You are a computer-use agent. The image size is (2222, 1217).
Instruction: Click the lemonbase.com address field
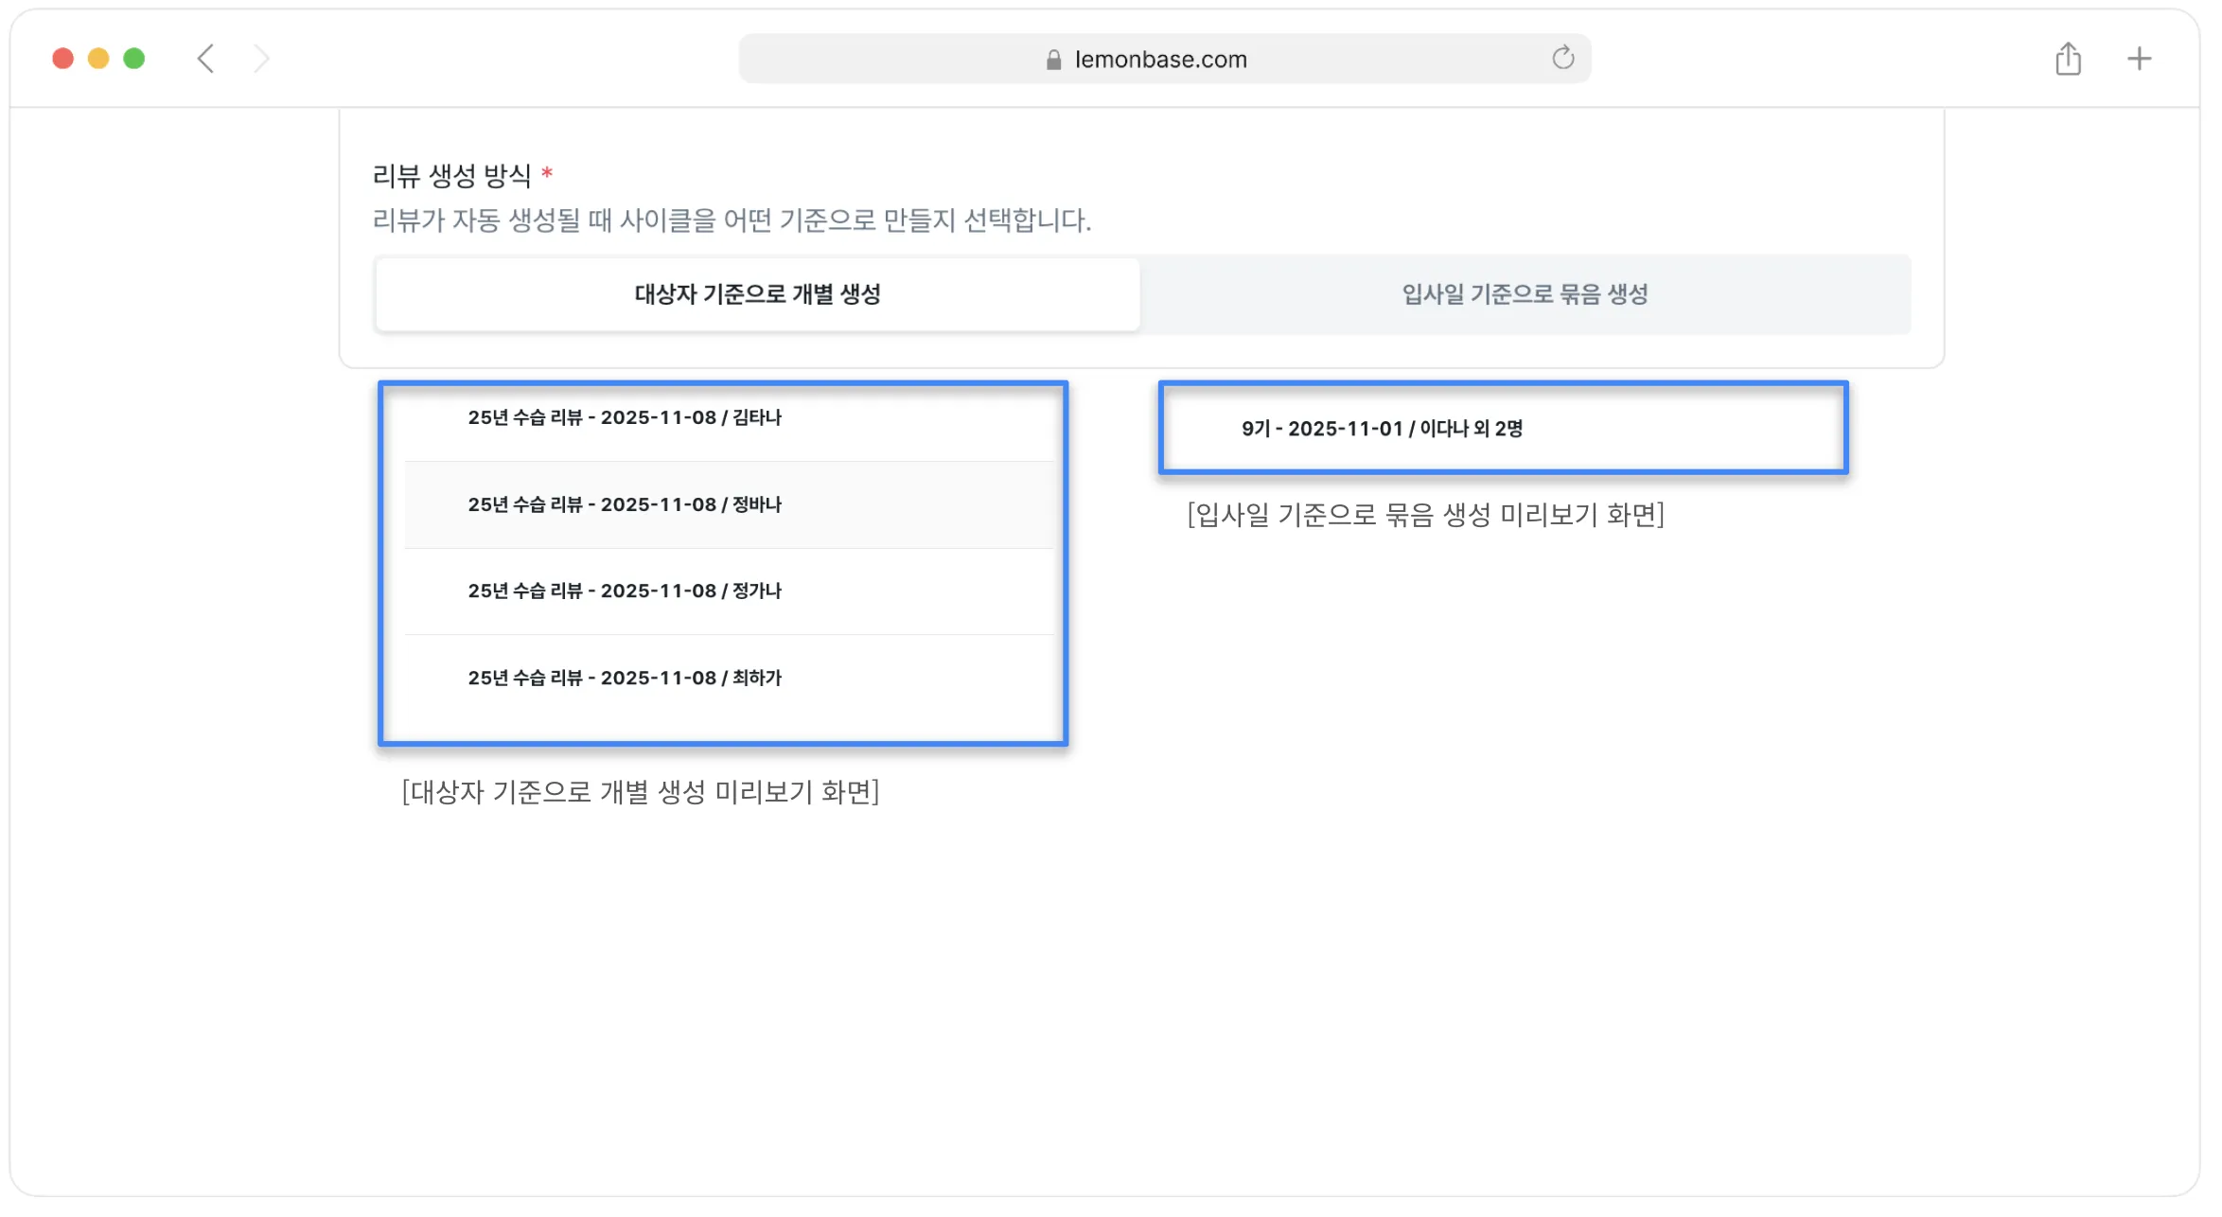coord(1165,59)
